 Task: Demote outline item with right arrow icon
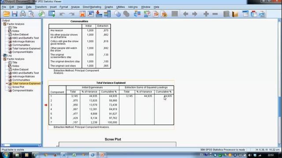pos(195,14)
